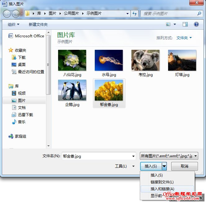The image size is (206, 203).
Task: Click the folder icon in address bar
Action: pos(27,13)
